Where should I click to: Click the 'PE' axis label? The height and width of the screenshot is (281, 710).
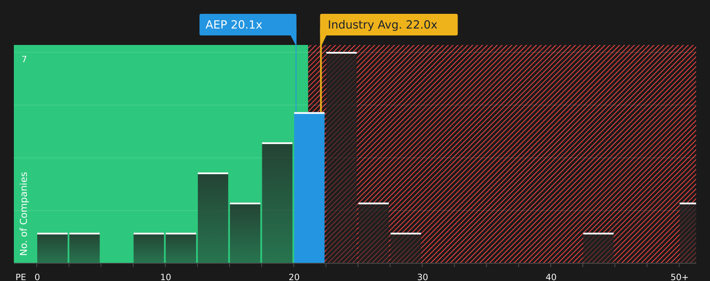click(21, 277)
